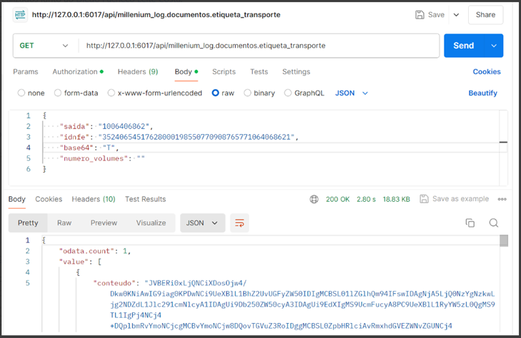This screenshot has width=521, height=338.
Task: Choose the binary body radio option
Action: coord(247,93)
